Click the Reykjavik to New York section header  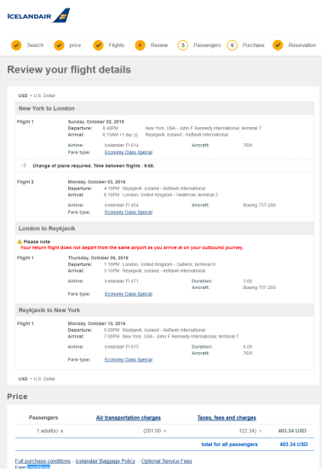pos(164,310)
